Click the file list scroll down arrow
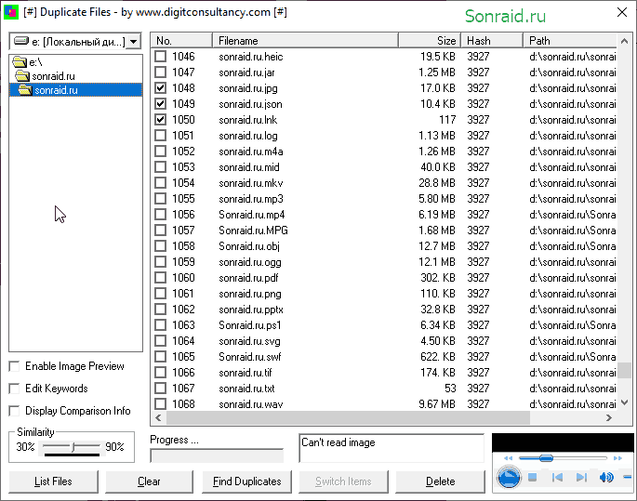Screen dimensions: 637x501 [x=624, y=402]
